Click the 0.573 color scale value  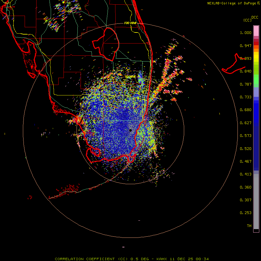[246, 136]
